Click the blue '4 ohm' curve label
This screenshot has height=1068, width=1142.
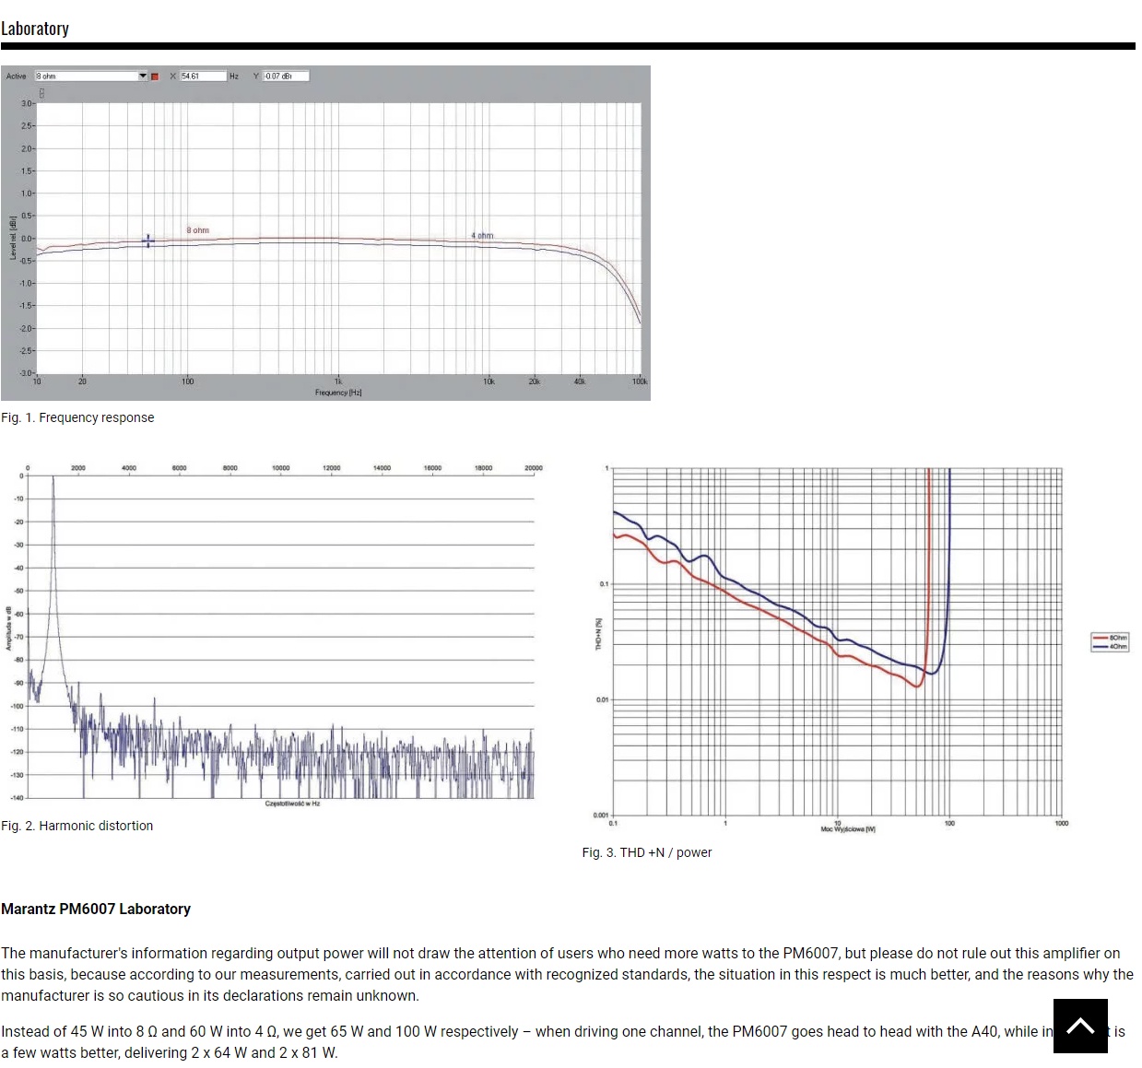[482, 236]
